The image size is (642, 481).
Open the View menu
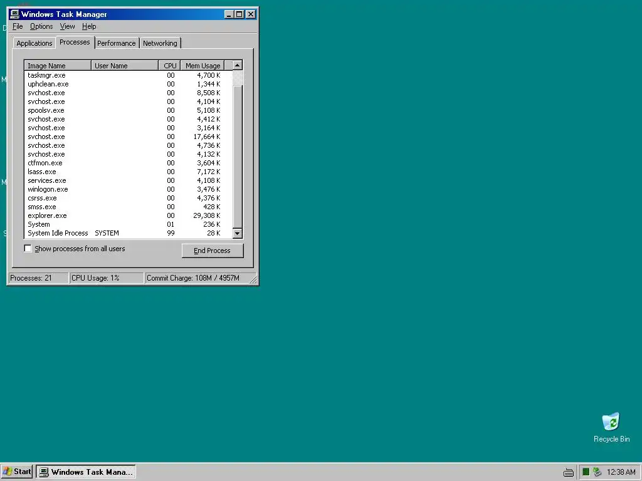(x=67, y=26)
